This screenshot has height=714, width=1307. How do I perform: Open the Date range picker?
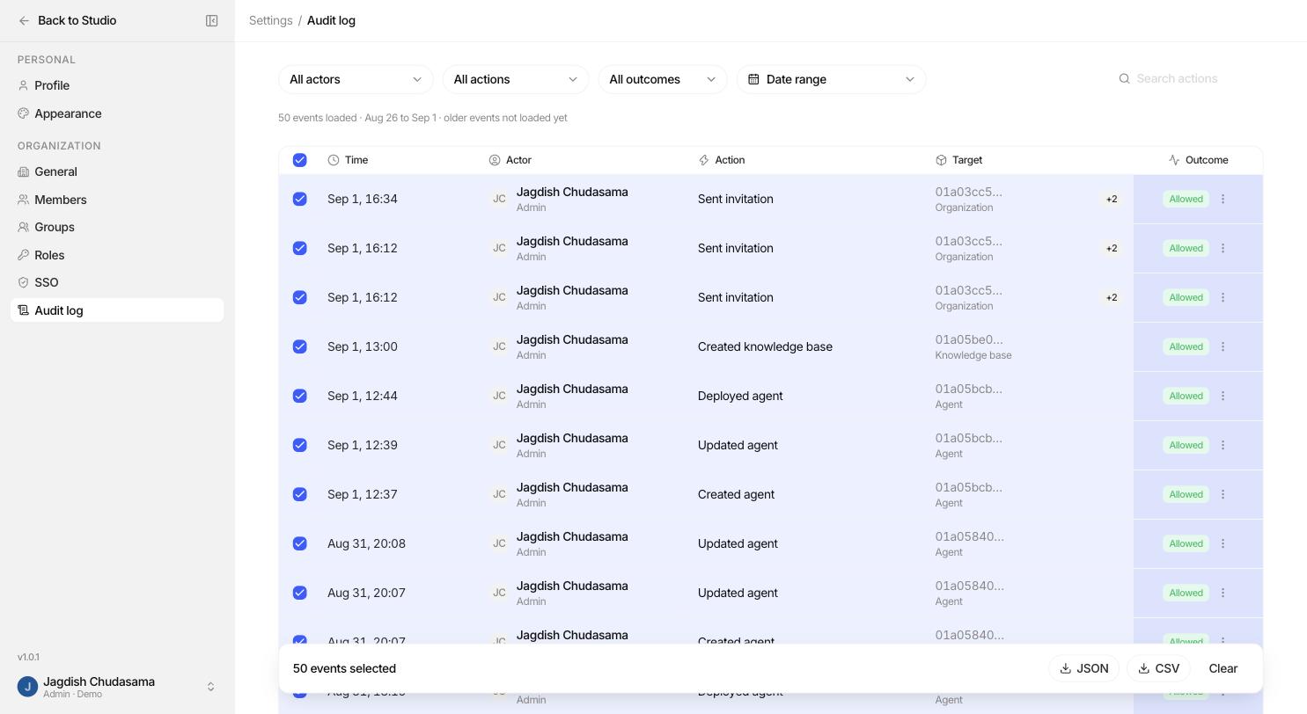(x=832, y=79)
